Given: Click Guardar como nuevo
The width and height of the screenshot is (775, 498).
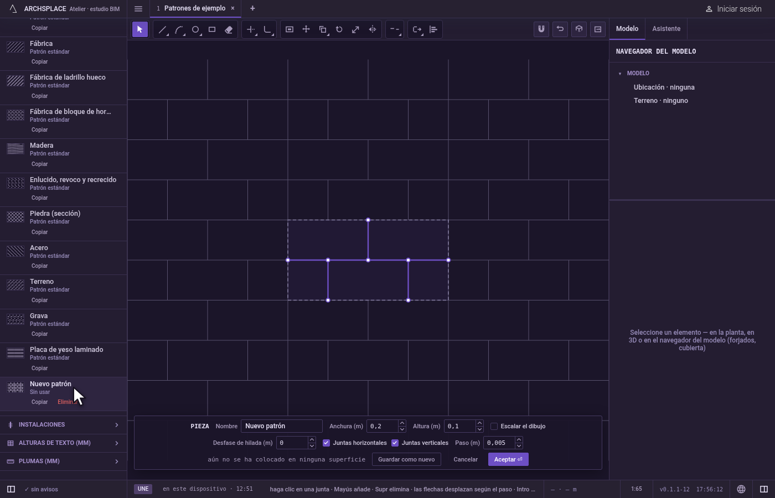Looking at the screenshot, I should pos(406,459).
